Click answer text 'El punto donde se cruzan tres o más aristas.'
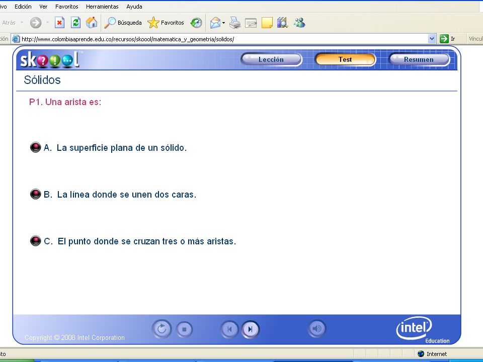 point(146,241)
